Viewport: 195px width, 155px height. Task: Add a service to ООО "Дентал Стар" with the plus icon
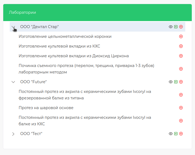tap(176, 27)
